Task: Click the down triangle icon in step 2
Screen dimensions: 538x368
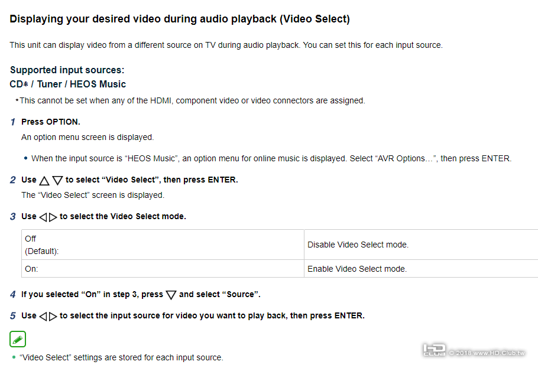Action: pos(57,181)
